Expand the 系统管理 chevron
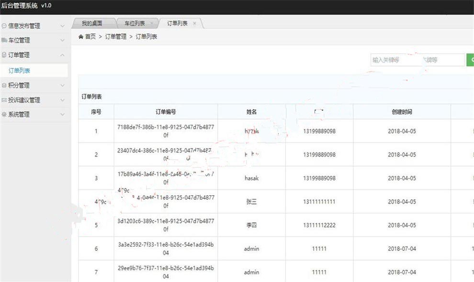This screenshot has width=474, height=282. (62, 115)
